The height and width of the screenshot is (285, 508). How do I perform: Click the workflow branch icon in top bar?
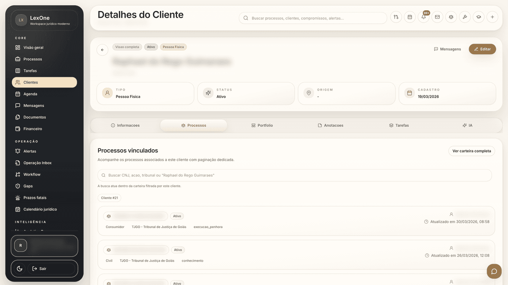pyautogui.click(x=396, y=17)
